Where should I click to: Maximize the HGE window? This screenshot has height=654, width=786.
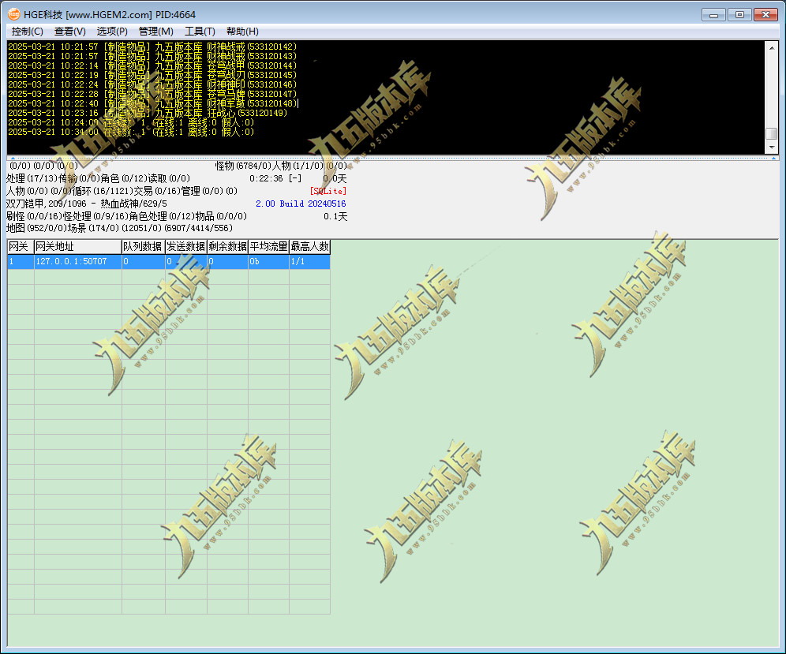point(740,14)
